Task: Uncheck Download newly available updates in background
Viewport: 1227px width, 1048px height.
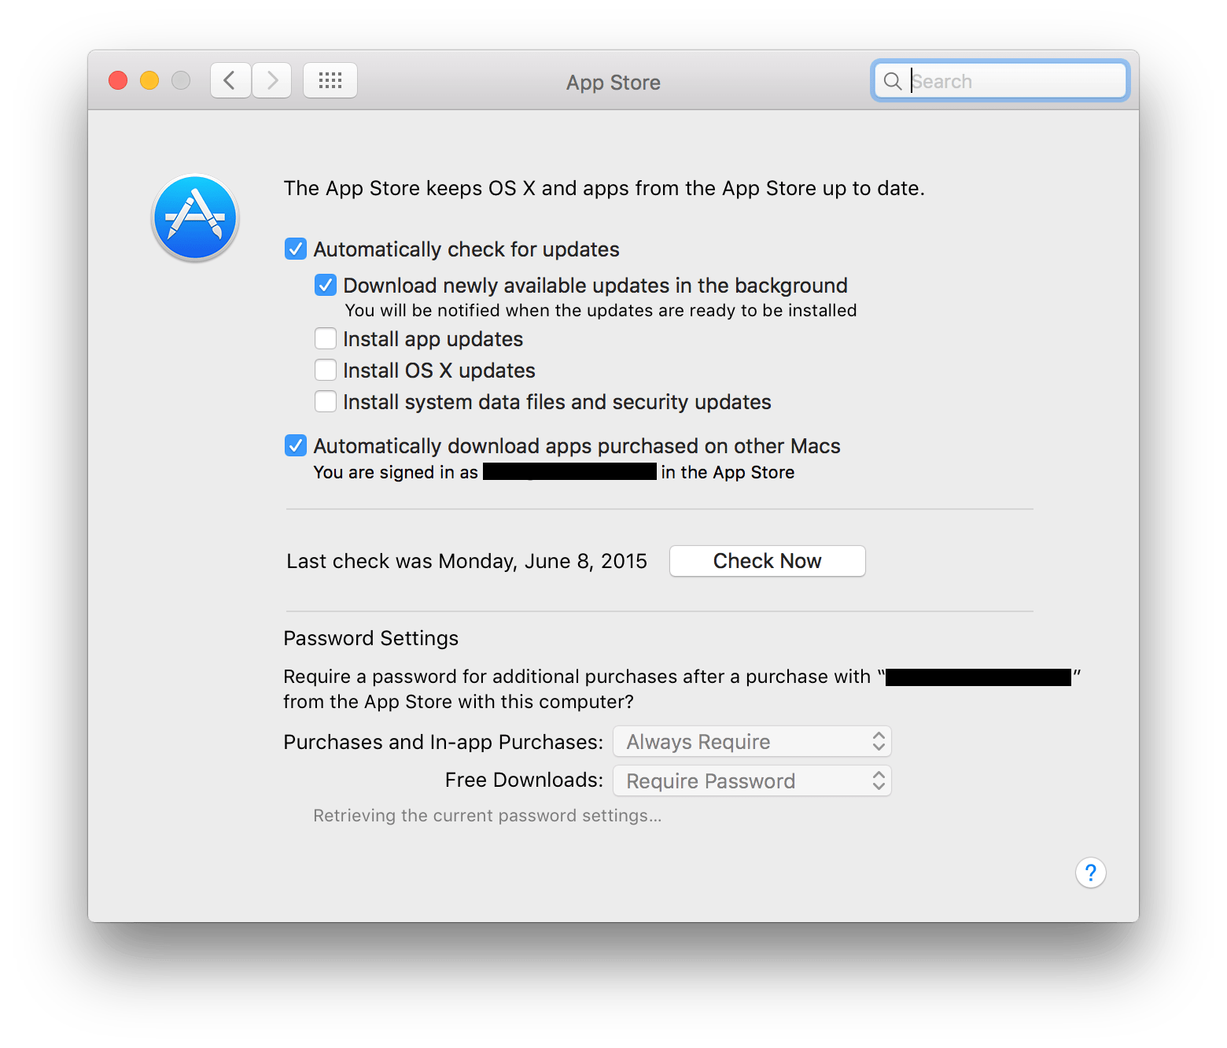Action: click(326, 285)
